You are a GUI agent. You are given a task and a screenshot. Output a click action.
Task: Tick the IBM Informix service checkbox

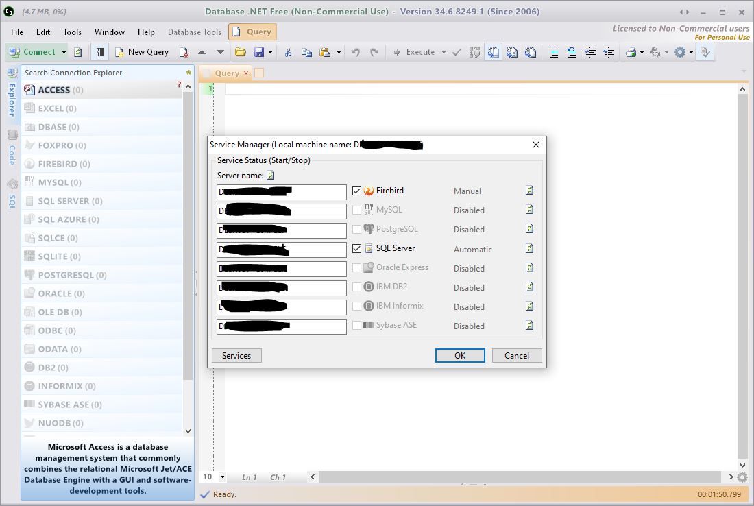(357, 306)
